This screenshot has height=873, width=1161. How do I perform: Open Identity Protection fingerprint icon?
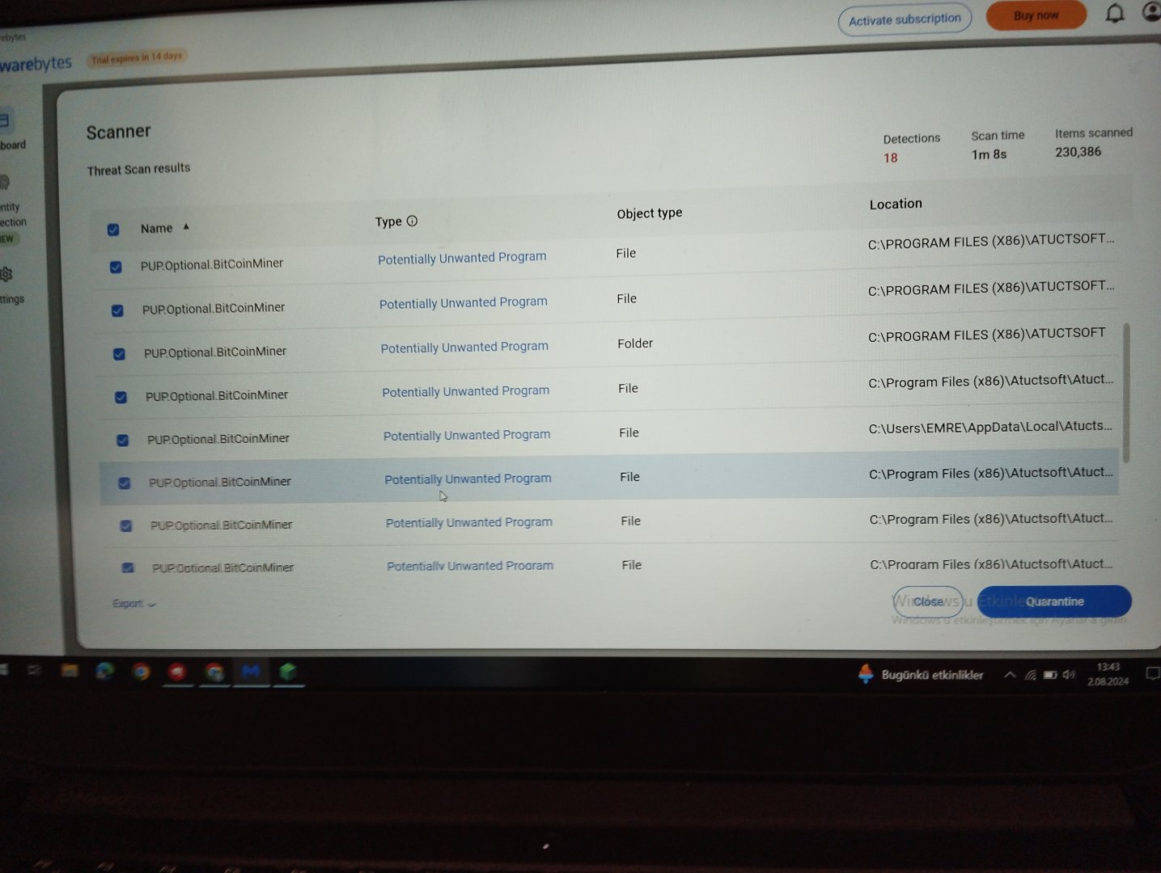coord(5,183)
